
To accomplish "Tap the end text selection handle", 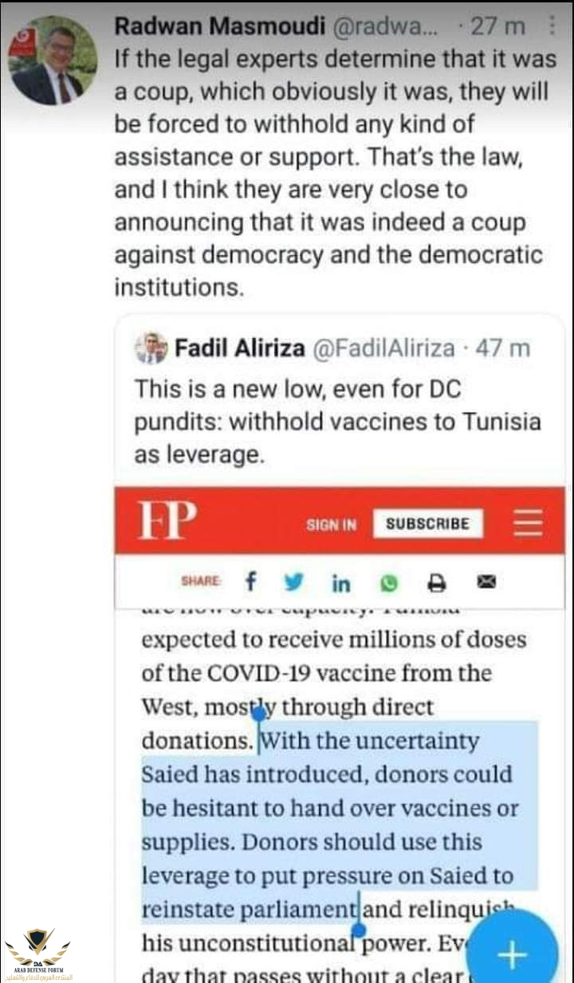I will tap(359, 930).
